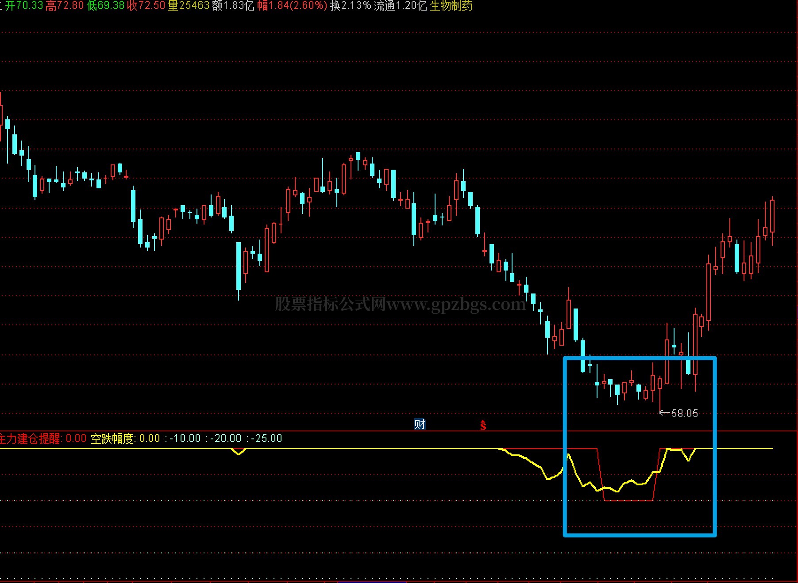This screenshot has height=583, width=798.
Task: Click the blue 财 financial report icon
Action: 420,424
